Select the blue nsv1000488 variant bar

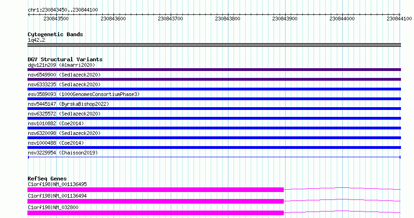click(214, 147)
